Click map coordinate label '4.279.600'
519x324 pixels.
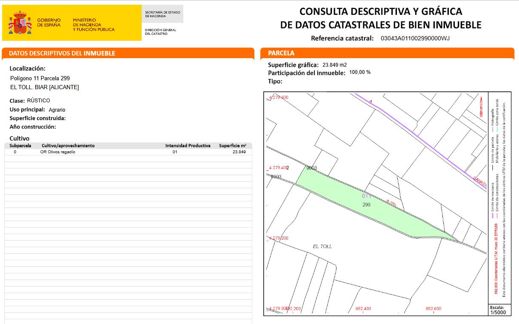pyautogui.click(x=279, y=98)
